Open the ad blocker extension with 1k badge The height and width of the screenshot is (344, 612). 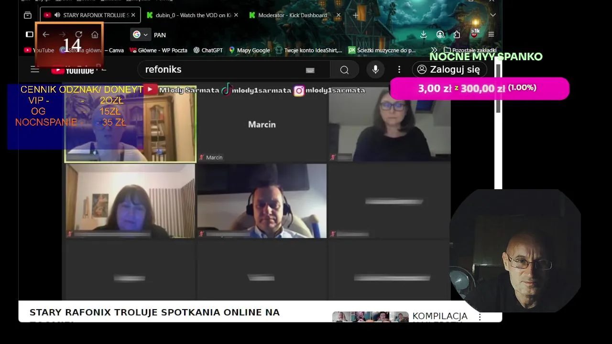tap(474, 33)
